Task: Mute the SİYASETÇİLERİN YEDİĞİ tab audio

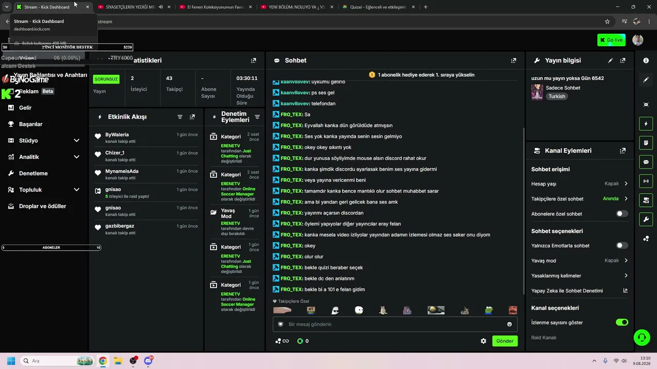Action: point(161,7)
